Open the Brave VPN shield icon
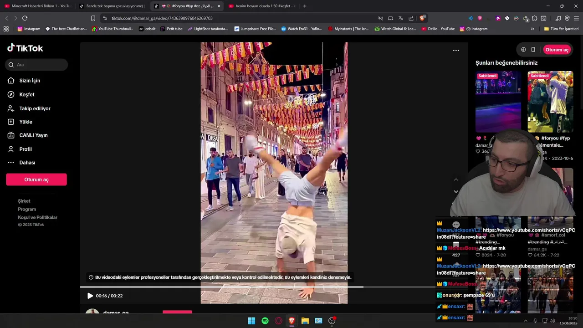The width and height of the screenshot is (583, 328). [x=567, y=18]
